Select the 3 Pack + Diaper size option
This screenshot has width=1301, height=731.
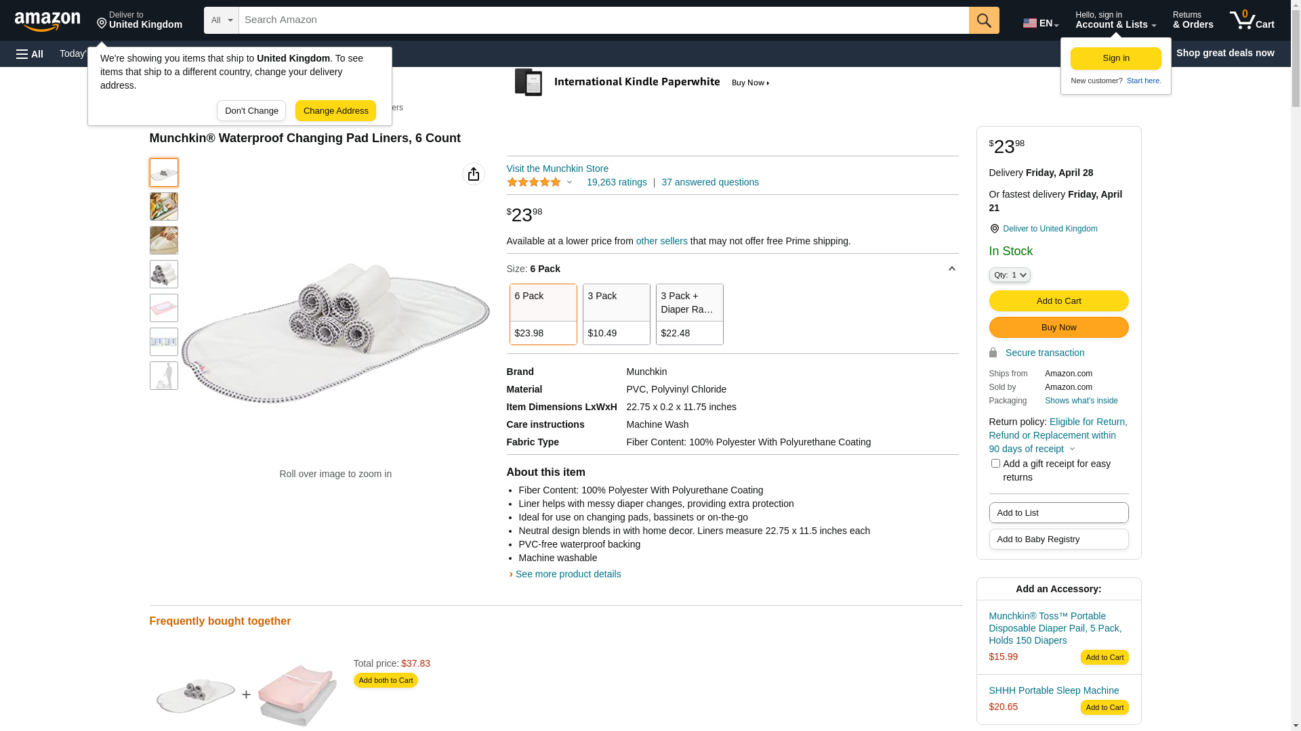689,314
